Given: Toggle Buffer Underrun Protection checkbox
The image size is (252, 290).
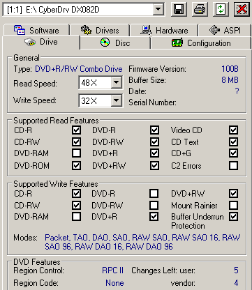Looking at the screenshot, I should [233, 217].
